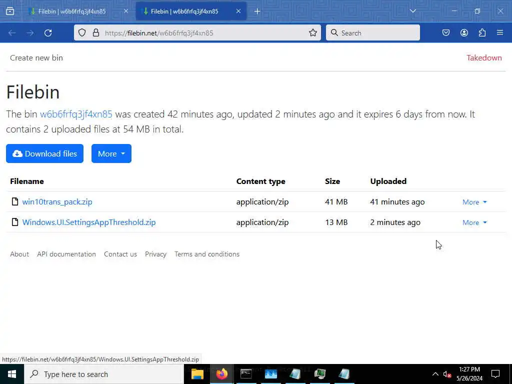This screenshot has width=512, height=384.
Task: View site info via padlock icon
Action: point(95,32)
